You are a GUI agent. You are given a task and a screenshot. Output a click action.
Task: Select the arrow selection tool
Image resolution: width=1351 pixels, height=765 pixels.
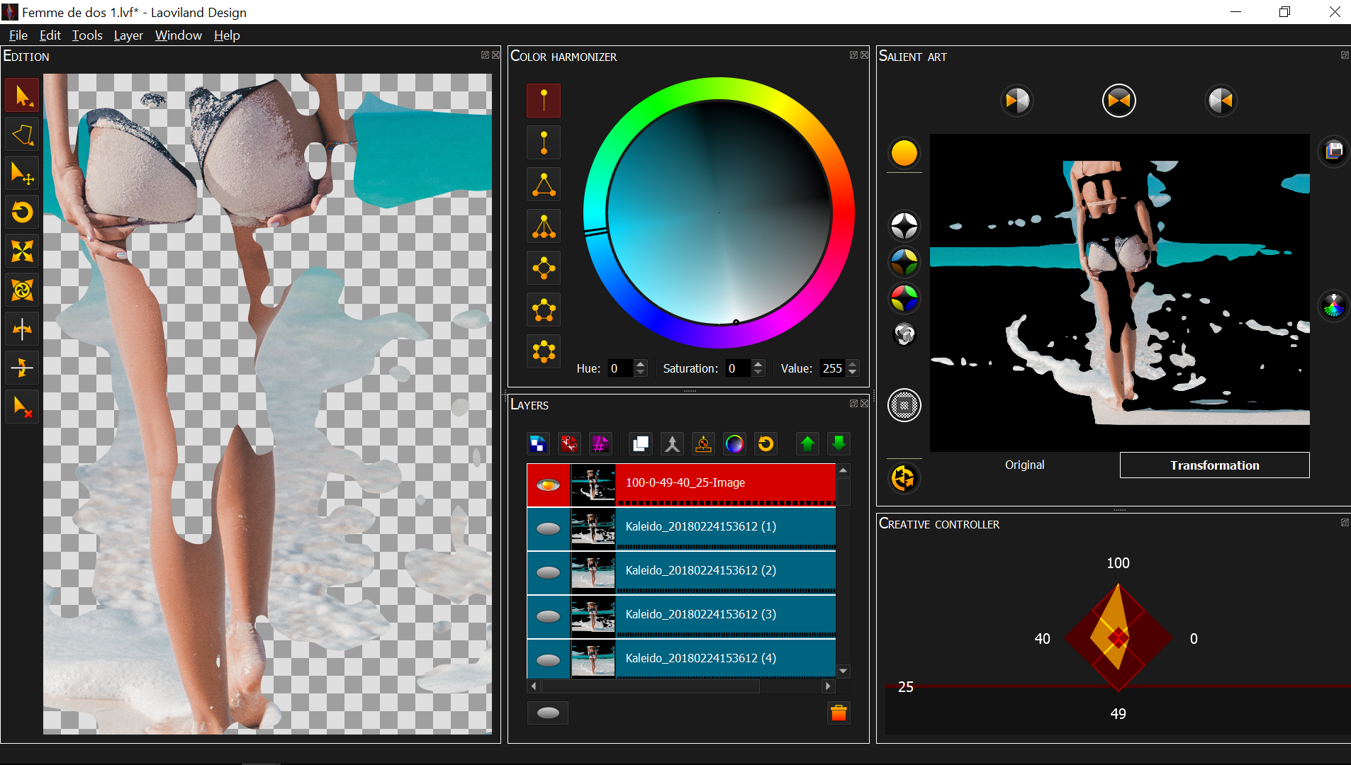coord(22,96)
